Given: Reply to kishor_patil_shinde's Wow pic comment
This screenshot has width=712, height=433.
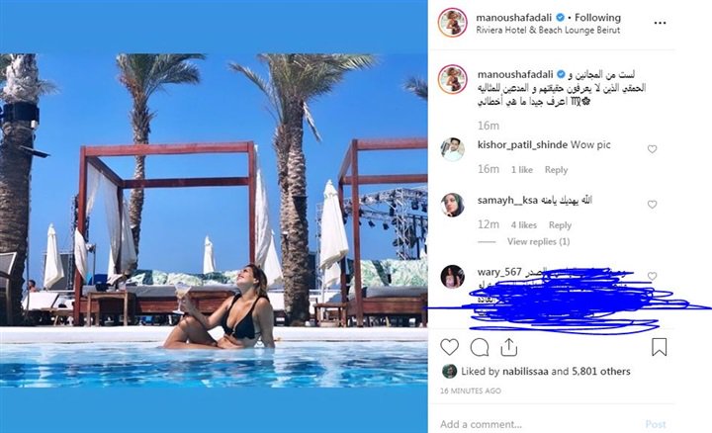Looking at the screenshot, I should (556, 170).
